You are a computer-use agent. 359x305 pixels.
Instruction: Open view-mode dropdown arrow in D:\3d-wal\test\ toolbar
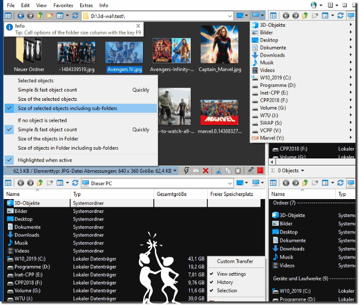67,16
